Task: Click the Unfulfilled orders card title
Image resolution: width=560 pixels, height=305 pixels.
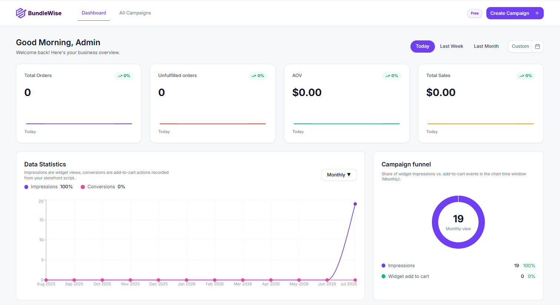Action: pyautogui.click(x=178, y=76)
